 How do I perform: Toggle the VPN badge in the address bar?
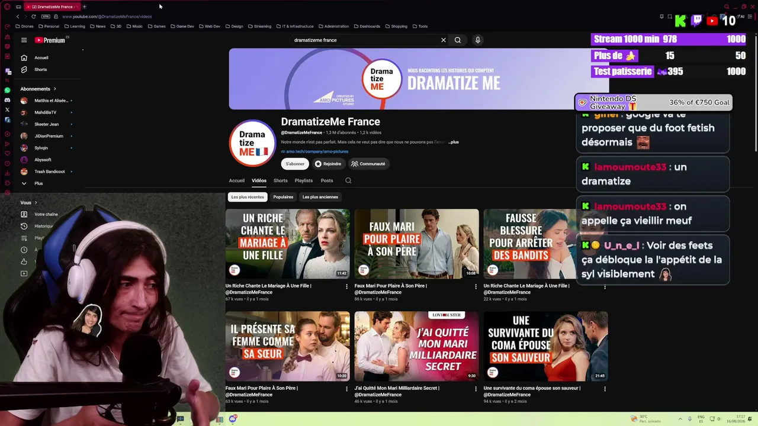pyautogui.click(x=46, y=17)
